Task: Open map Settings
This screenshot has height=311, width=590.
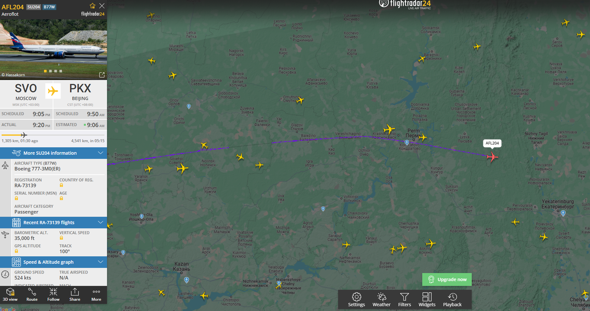Action: pyautogui.click(x=356, y=299)
